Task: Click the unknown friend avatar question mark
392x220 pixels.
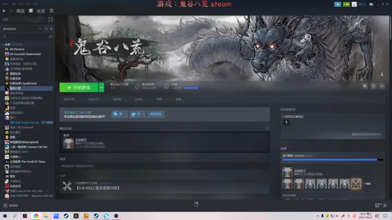Action: 286,123
